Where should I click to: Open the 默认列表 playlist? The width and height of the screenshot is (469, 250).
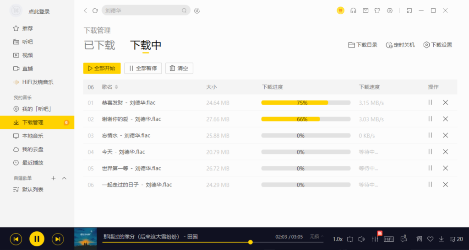[x=28, y=189]
